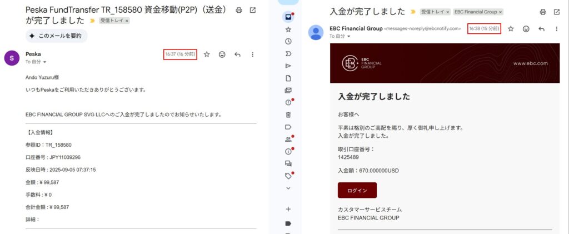Open the EBC email in new window
569x234 pixels.
coord(557,12)
